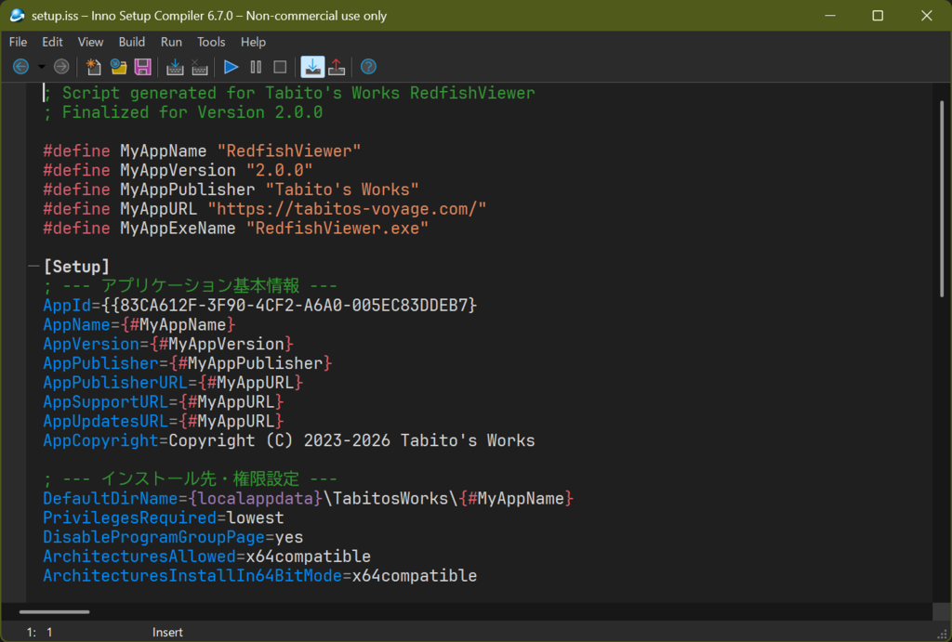952x642 pixels.
Task: Click the Back navigation arrow icon
Action: 20,67
